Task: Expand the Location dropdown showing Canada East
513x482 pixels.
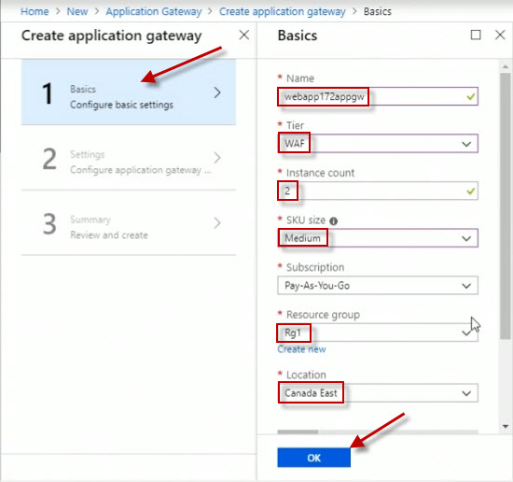Action: (378, 393)
